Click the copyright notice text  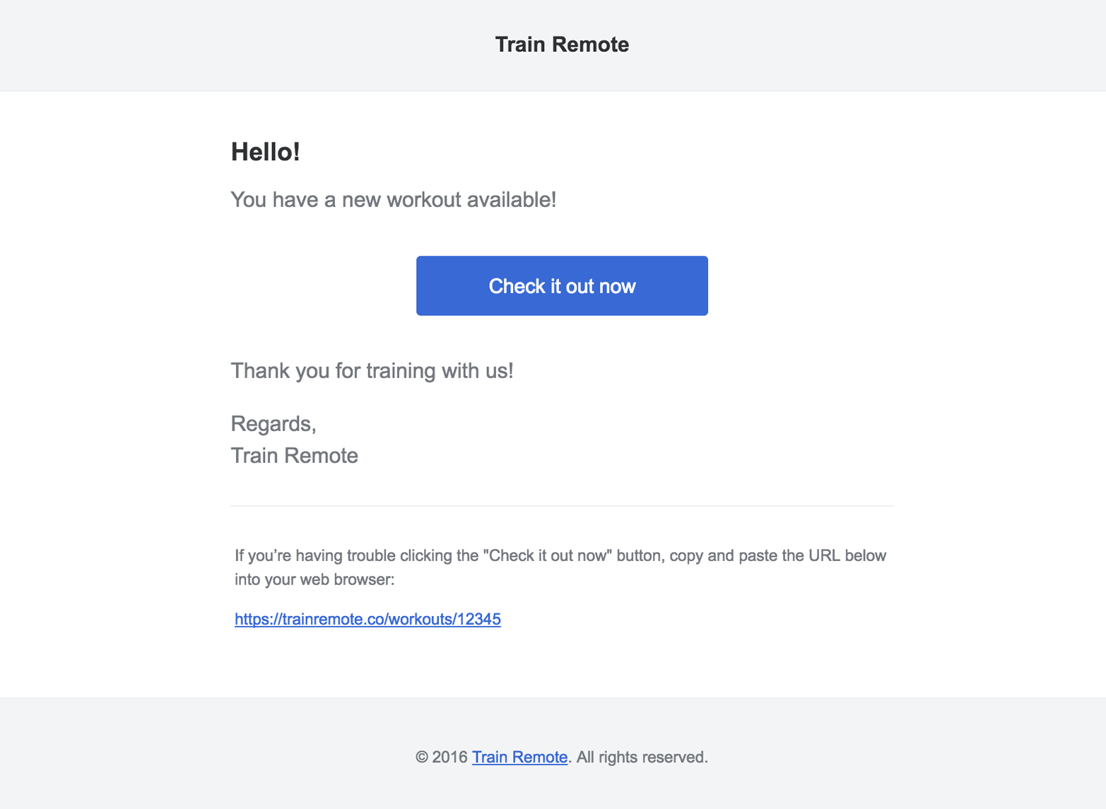[561, 756]
